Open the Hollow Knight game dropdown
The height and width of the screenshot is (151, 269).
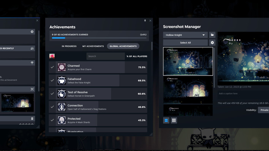pos(185,35)
